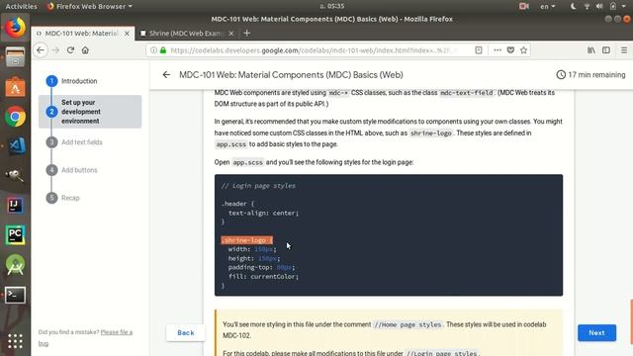Click the //Home page styles inline code
The image size is (633, 356).
coord(407,324)
